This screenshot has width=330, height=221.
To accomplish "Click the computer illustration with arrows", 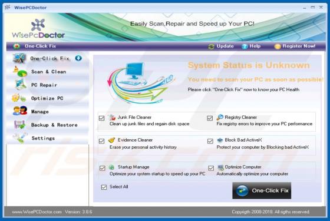I will tap(140, 83).
